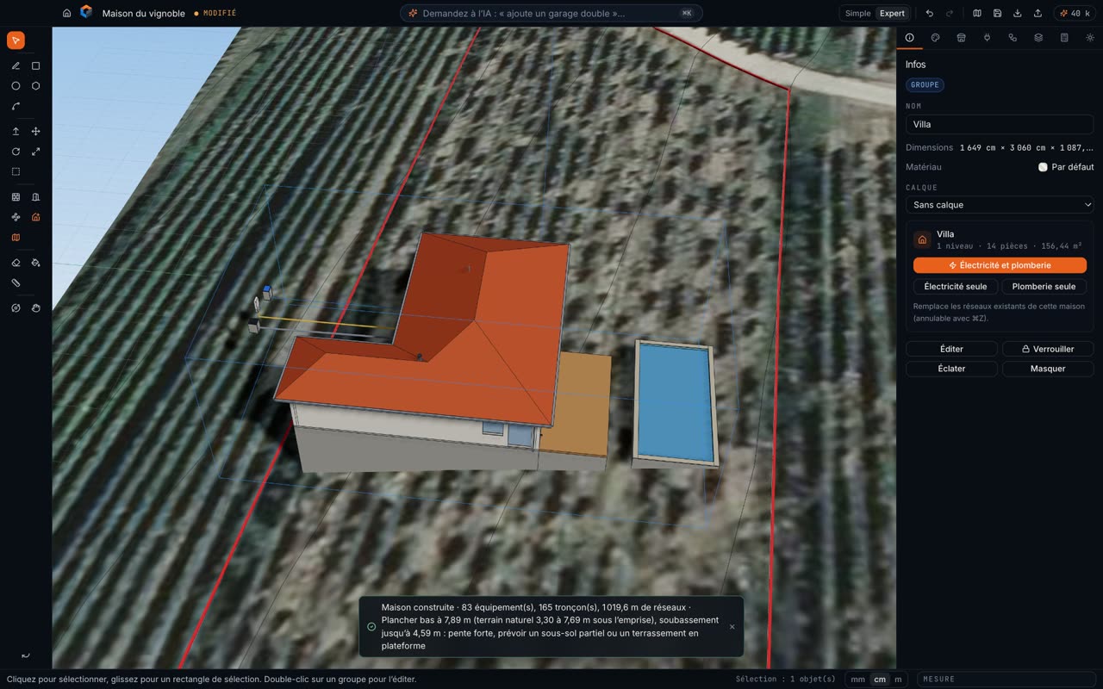1103x689 pixels.
Task: Open the materials palette tab
Action: (x=935, y=38)
